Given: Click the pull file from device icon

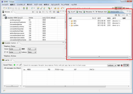Looking at the screenshot, I should [116, 15].
